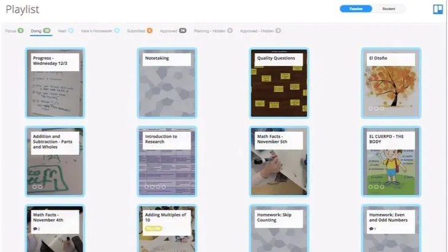Click status circles on Introduction to Research card
448x252 pixels.
tap(155, 186)
